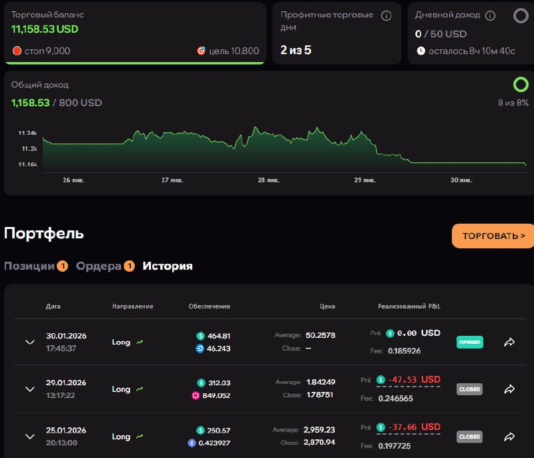Expand the 29.01.2026 trade row
This screenshot has width=534, height=458.
(x=29, y=389)
